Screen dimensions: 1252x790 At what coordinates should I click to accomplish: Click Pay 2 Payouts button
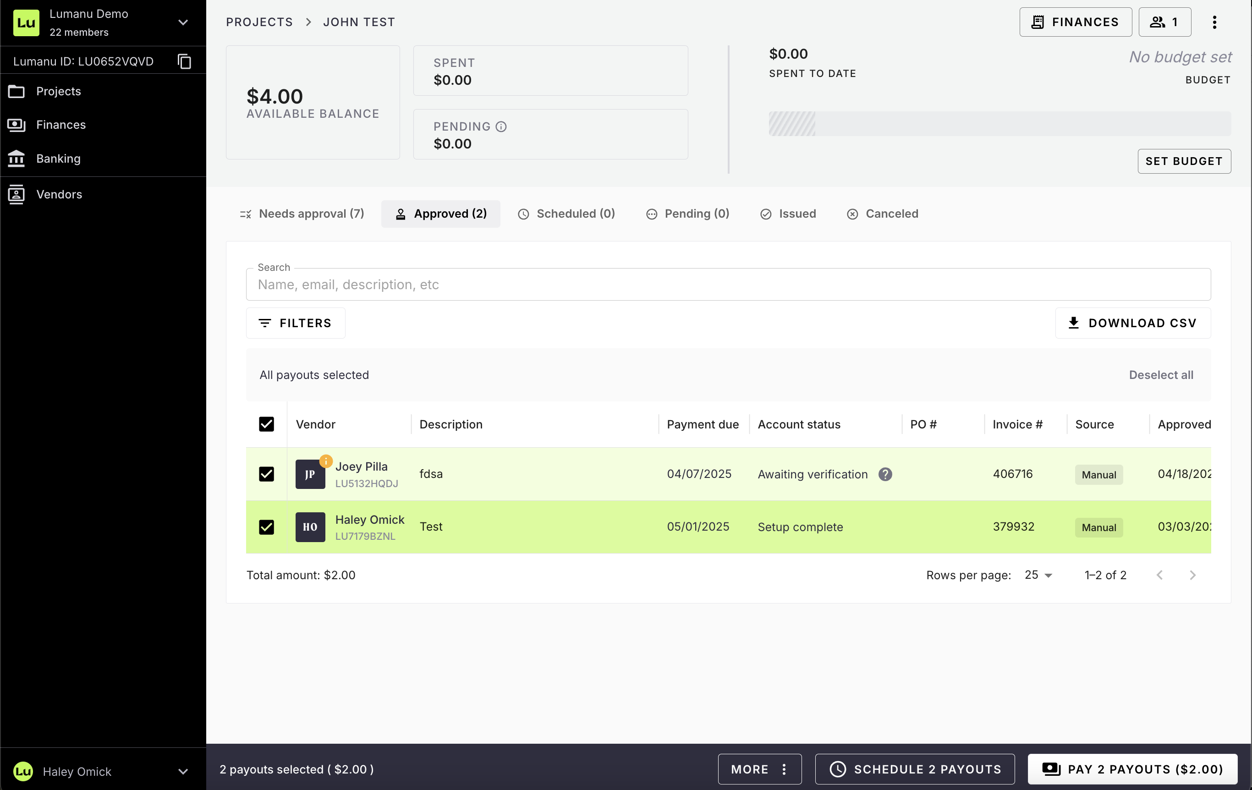1132,769
